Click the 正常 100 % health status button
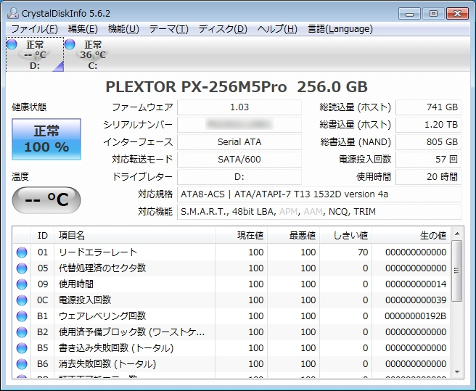The image size is (476, 391). 46,139
